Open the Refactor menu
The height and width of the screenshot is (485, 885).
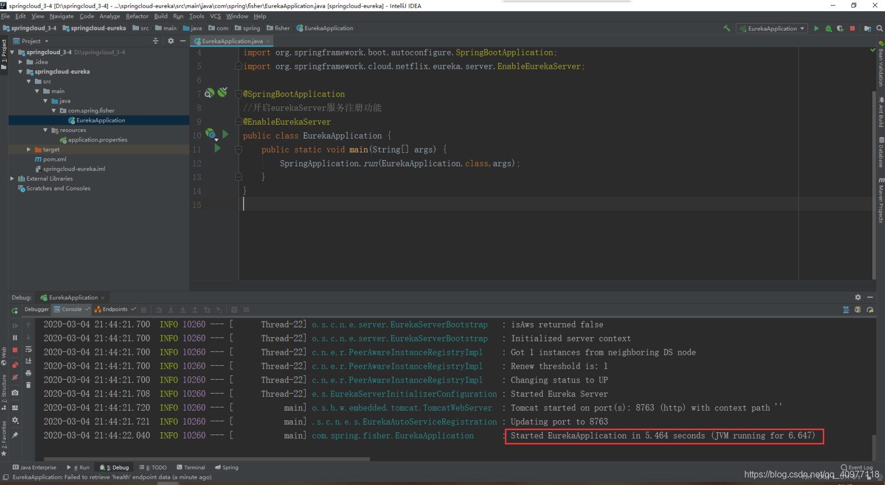[137, 16]
